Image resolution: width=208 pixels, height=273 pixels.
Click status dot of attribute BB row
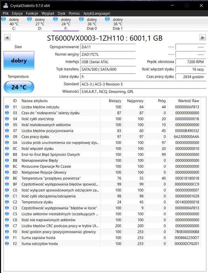(x=7, y=160)
